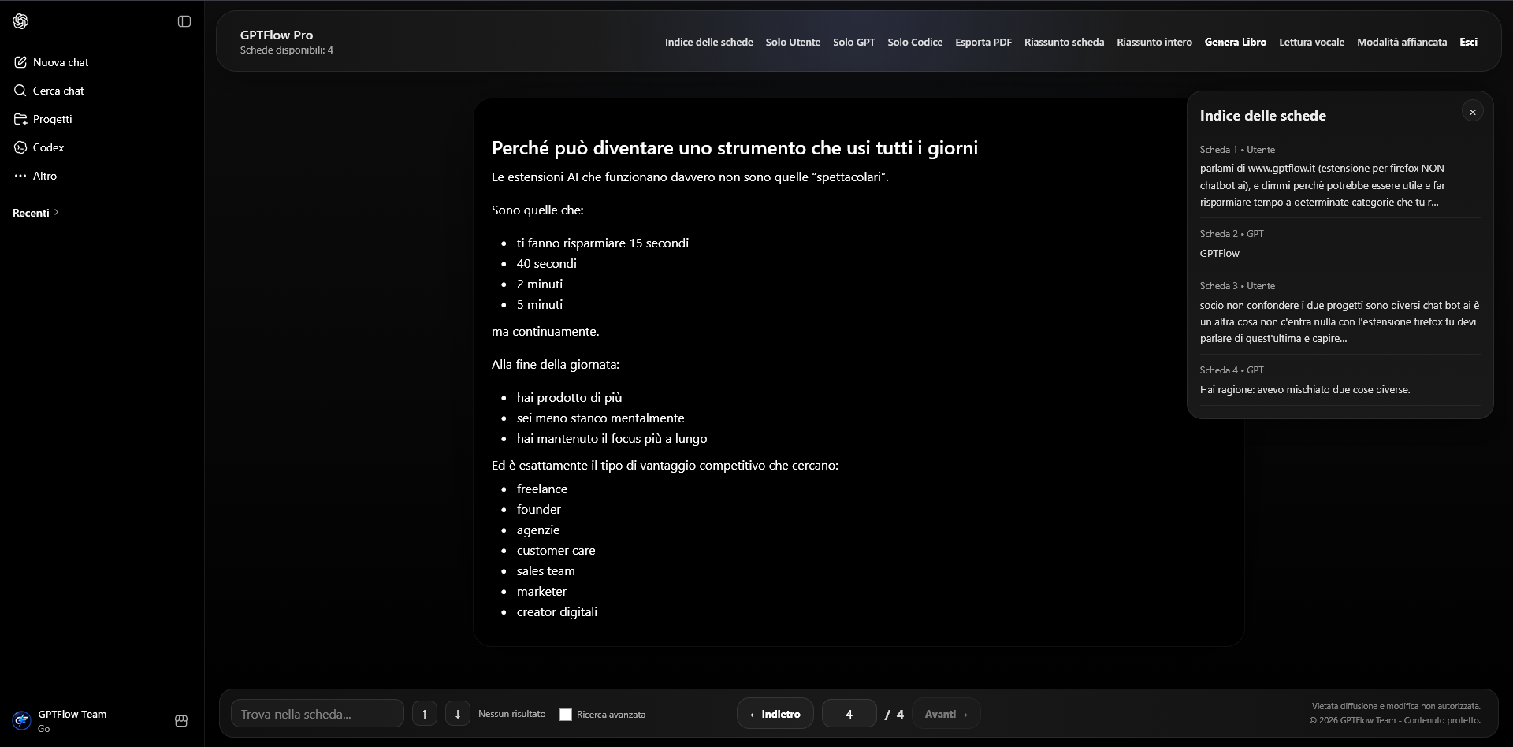Open Cerca chat search
This screenshot has height=747, width=1513.
click(x=50, y=91)
